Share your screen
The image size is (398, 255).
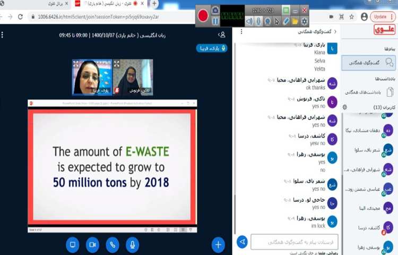point(73,244)
